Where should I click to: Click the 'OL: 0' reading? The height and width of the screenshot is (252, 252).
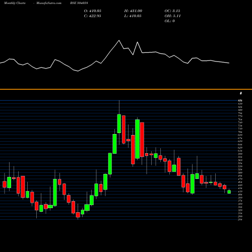[170, 21]
